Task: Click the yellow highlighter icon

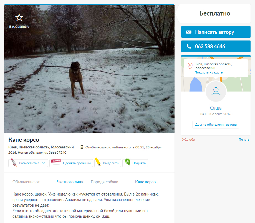Action: 98,161
